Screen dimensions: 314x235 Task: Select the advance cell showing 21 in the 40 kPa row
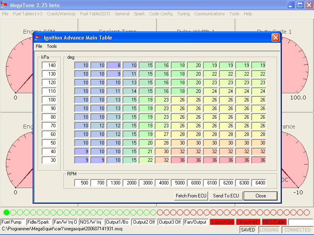[x=146, y=152]
